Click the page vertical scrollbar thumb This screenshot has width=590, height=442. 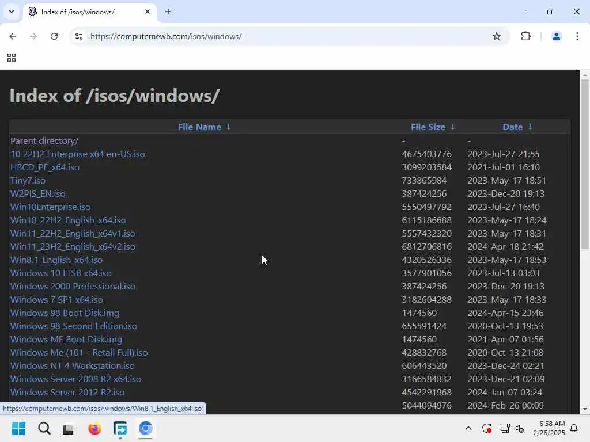point(585,164)
